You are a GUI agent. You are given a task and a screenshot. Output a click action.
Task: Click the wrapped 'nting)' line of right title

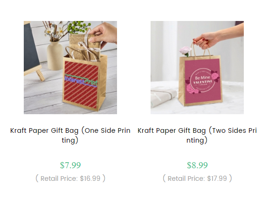(197, 140)
